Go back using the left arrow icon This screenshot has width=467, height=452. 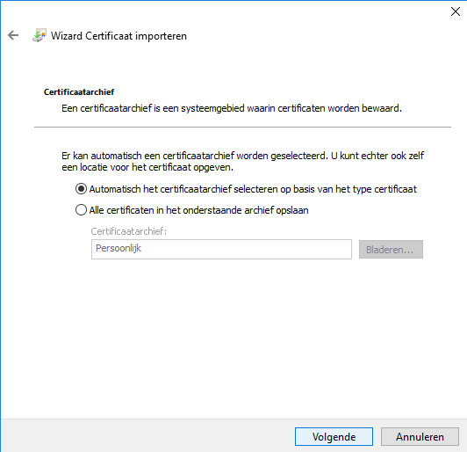[x=13, y=35]
